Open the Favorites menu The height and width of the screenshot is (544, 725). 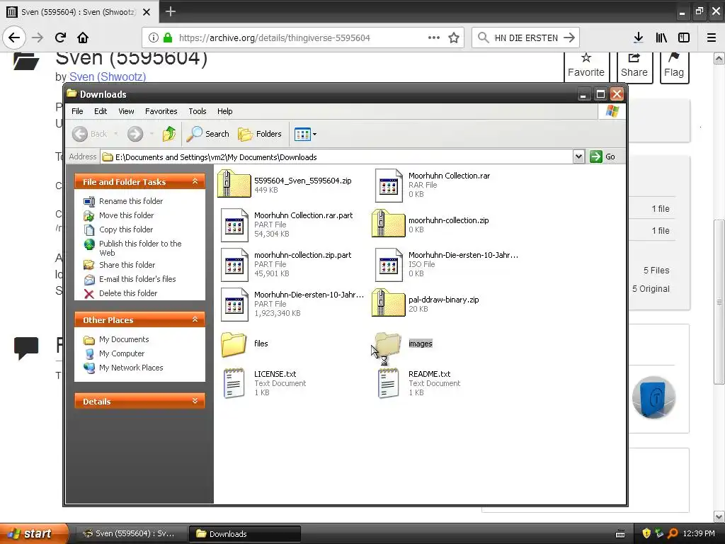(x=161, y=111)
